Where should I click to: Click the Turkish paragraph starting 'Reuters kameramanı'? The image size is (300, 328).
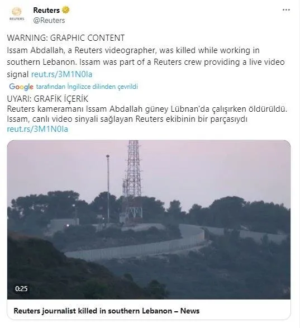click(147, 114)
